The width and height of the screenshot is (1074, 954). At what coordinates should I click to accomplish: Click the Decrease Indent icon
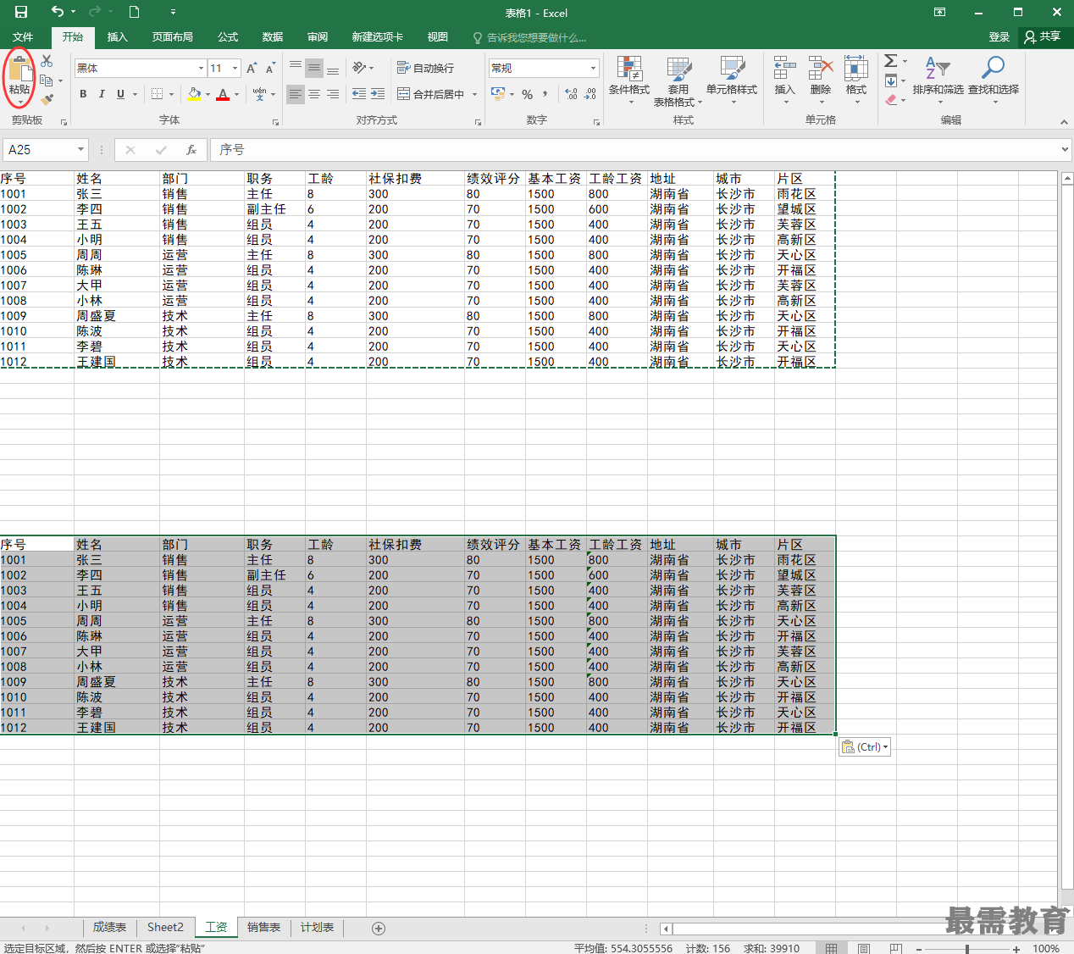359,94
